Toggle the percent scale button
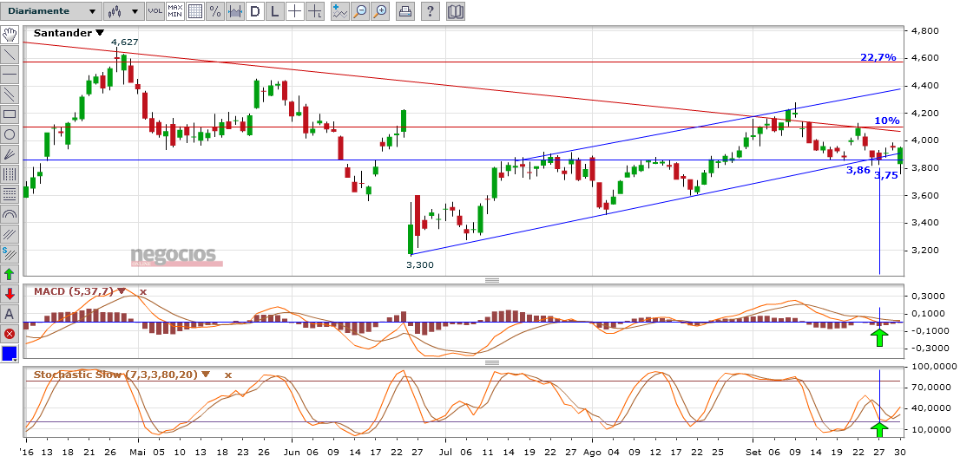The width and height of the screenshot is (960, 463). click(x=215, y=11)
